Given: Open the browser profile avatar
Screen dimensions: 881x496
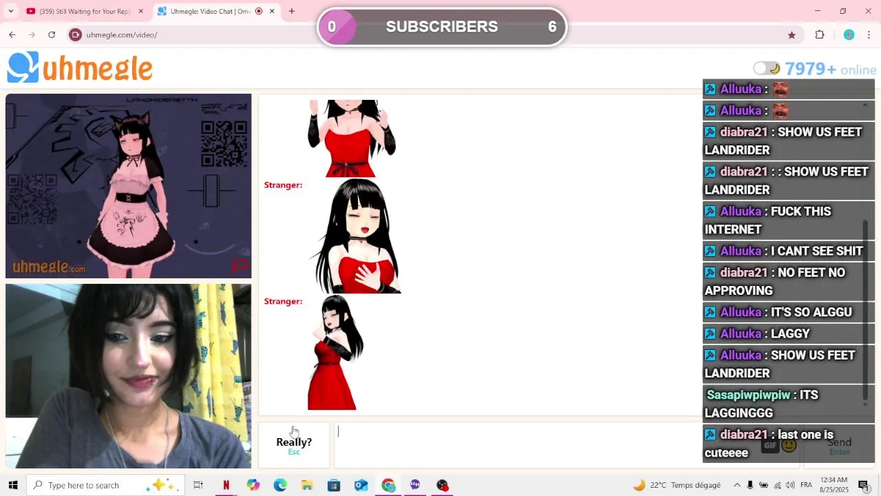Looking at the screenshot, I should [849, 34].
